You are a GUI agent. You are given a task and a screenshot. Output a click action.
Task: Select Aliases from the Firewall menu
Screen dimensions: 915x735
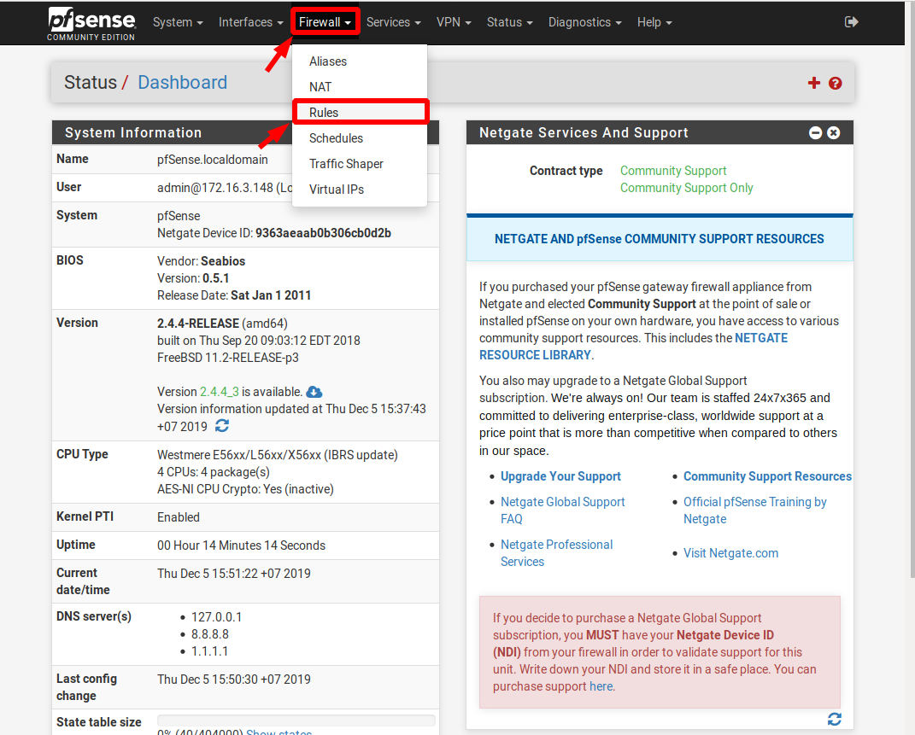360,61
